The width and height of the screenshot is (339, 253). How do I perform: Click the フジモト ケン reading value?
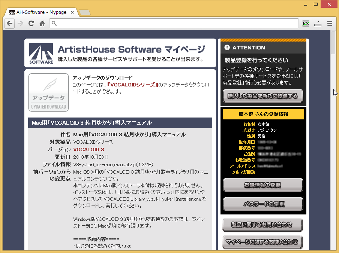[x=267, y=130]
